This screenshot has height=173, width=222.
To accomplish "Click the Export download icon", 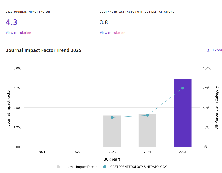I will [208, 50].
